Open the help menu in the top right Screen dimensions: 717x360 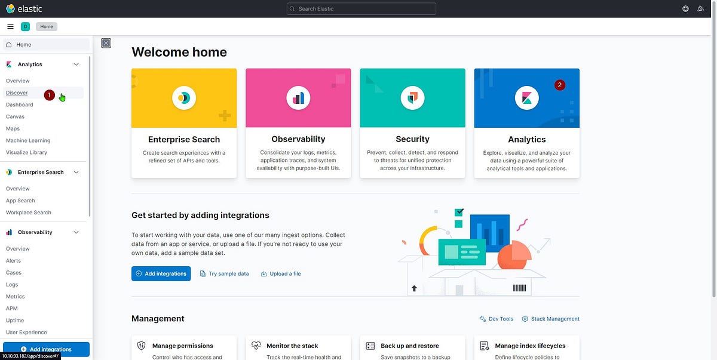tap(685, 8)
